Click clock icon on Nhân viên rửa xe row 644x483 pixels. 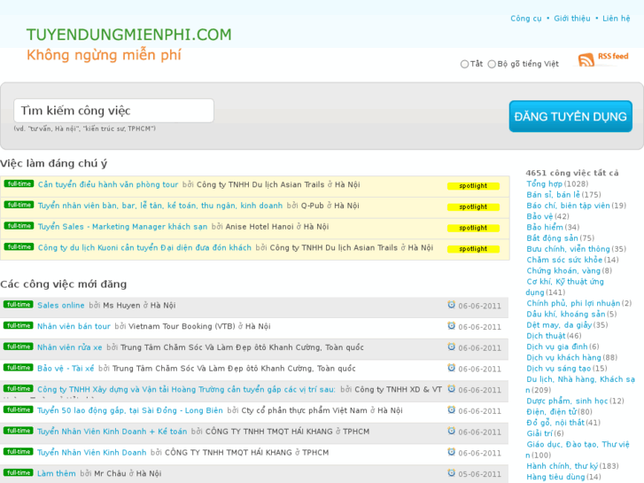coord(452,347)
